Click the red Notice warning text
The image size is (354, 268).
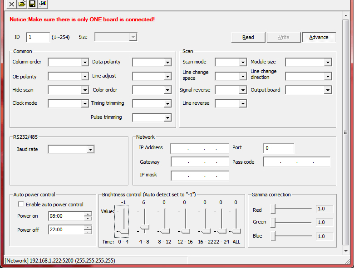click(82, 19)
